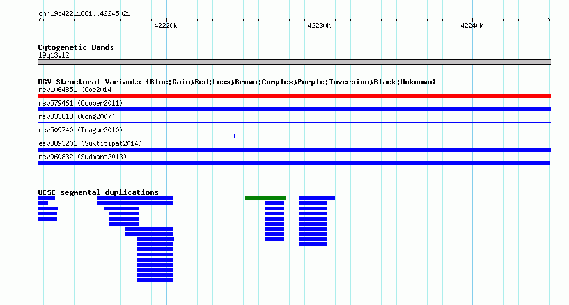569x305 pixels.
Task: Select the 42240k ruler position label
Action: coord(472,26)
